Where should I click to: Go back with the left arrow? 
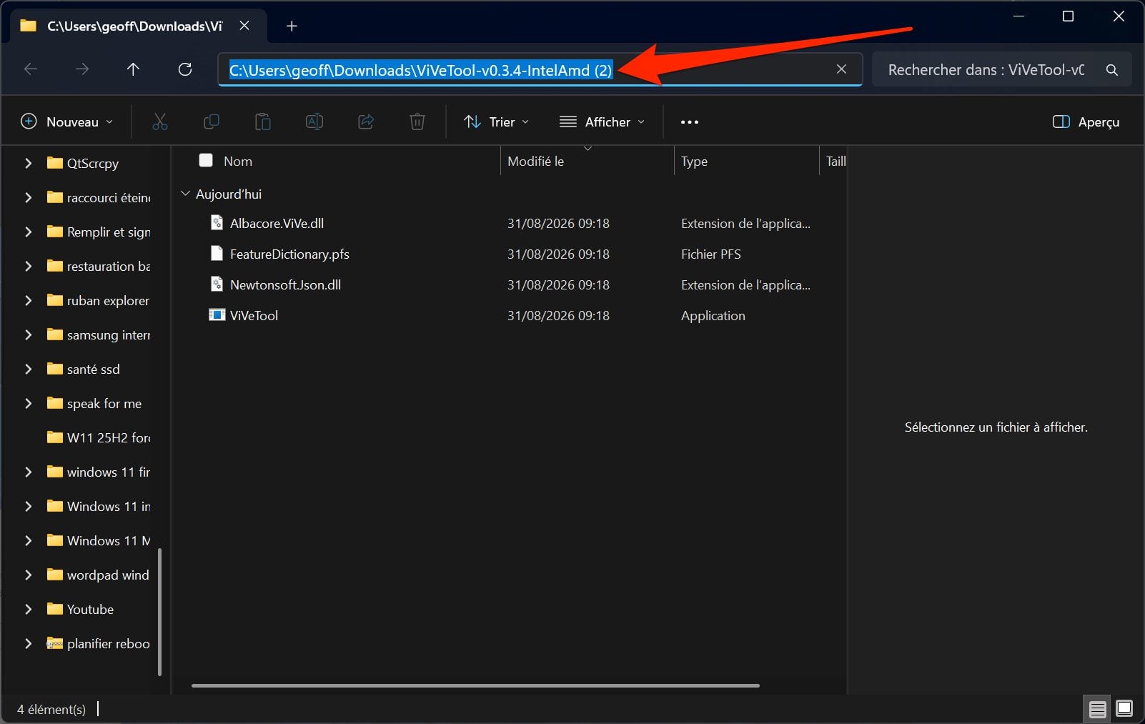click(x=31, y=69)
